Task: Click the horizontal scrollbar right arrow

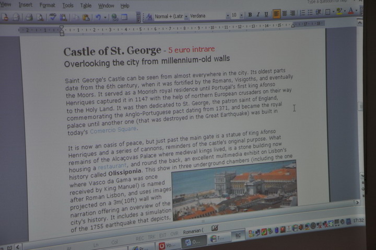Action: pyautogui.click(x=357, y=203)
